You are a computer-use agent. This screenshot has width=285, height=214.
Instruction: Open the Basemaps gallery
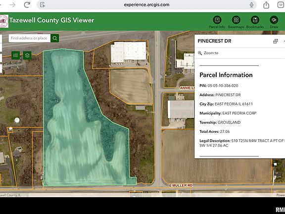[236, 22]
